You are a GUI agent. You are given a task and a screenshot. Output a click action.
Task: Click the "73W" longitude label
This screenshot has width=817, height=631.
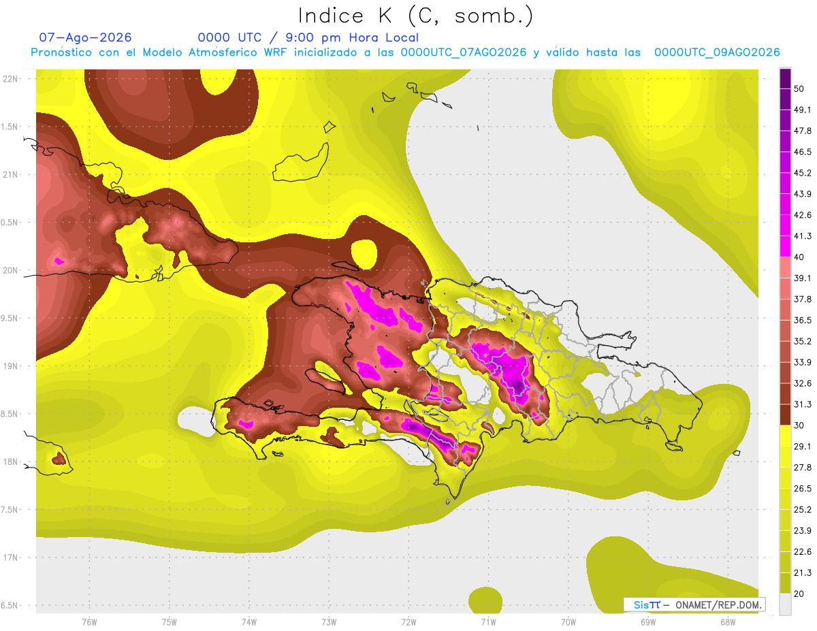[x=329, y=621]
